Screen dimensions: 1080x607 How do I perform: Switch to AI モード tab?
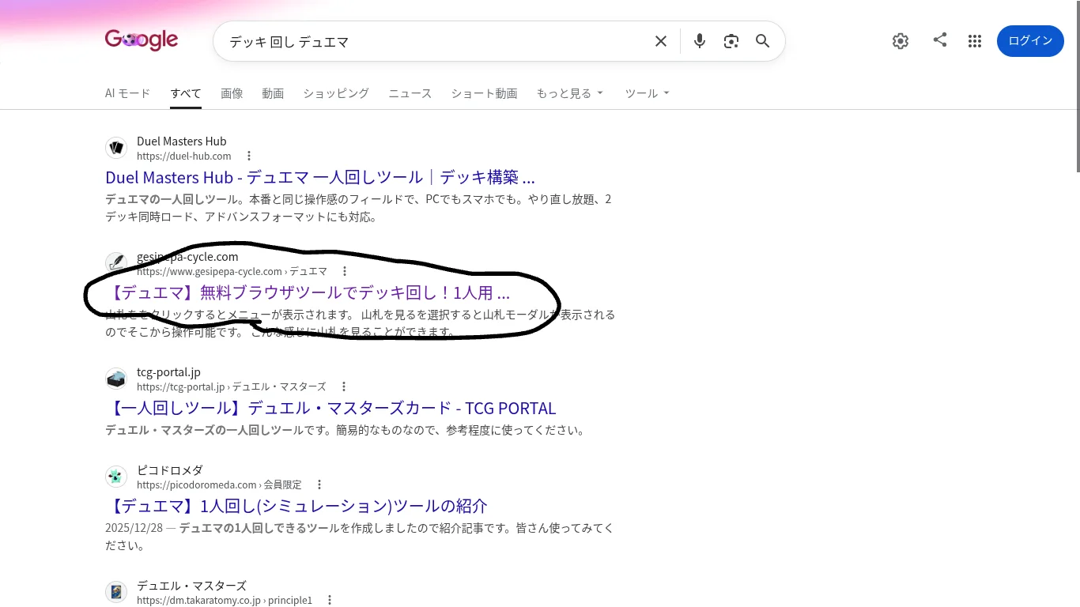tap(127, 93)
